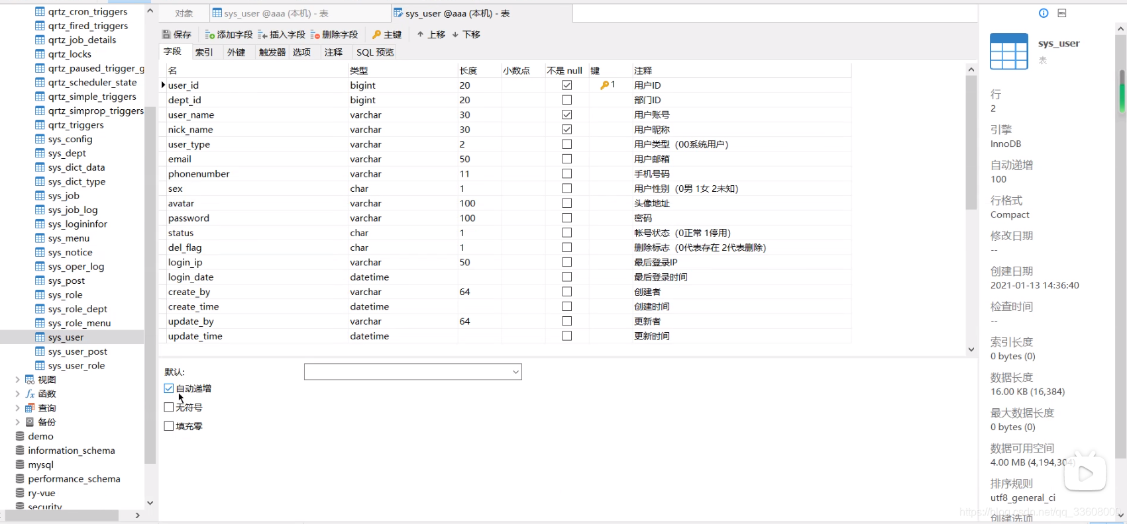Switch to the 注释 comment tab

pyautogui.click(x=333, y=52)
